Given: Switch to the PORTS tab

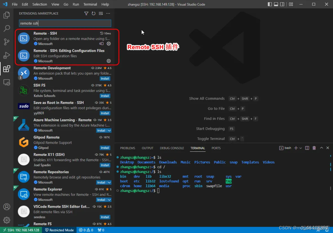Looking at the screenshot, I should tap(216, 148).
